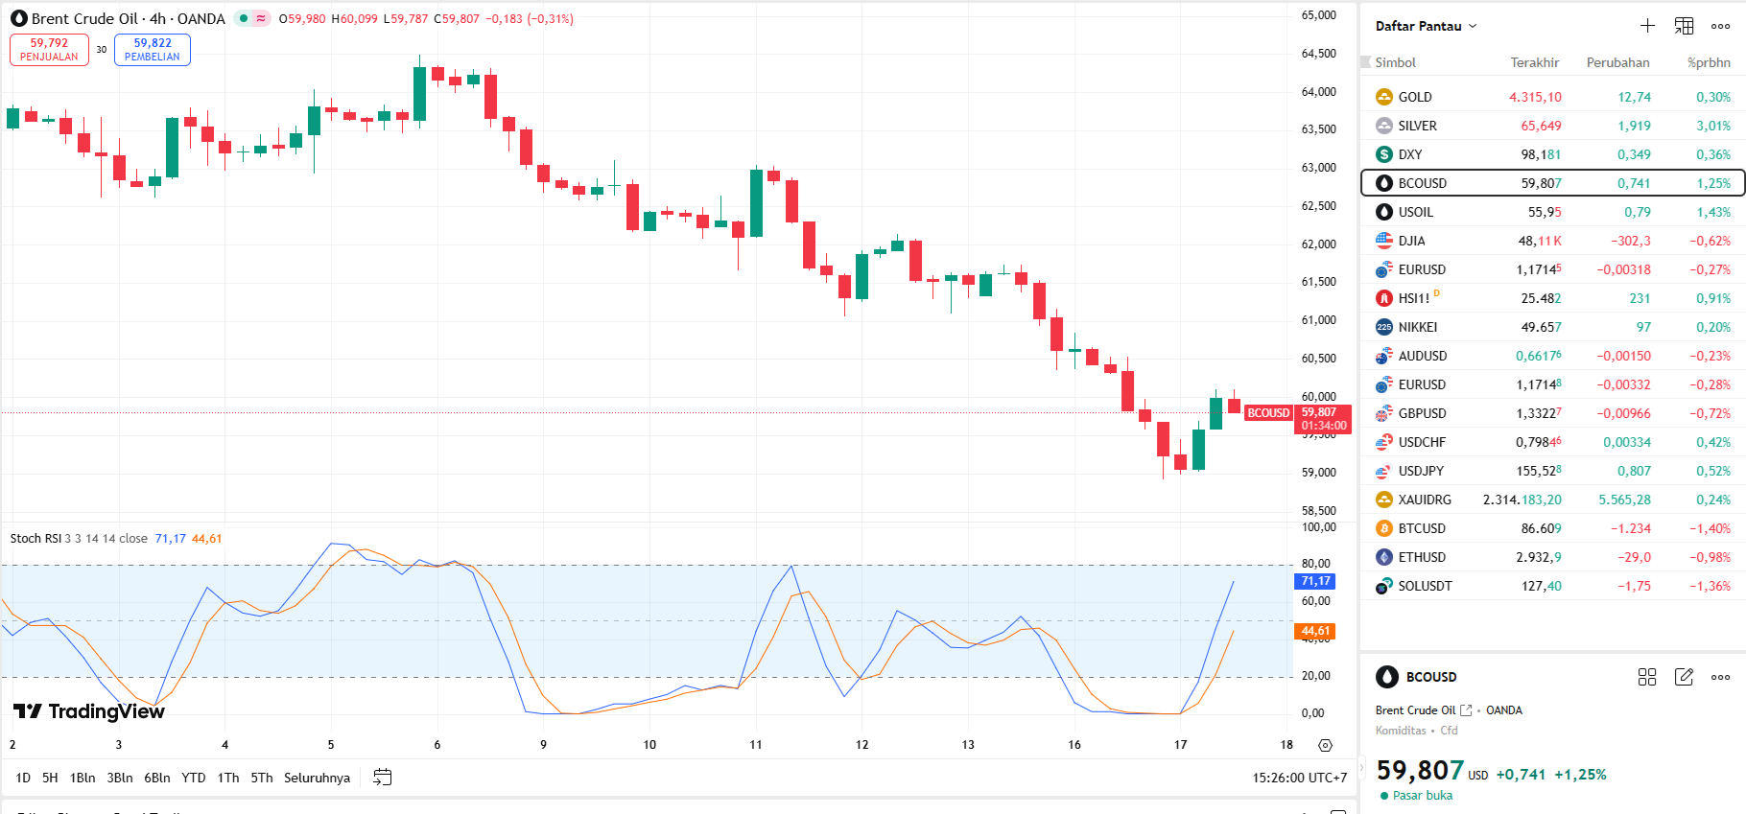Click the edit note icon for BCOUSD
Screen dimensions: 1746x814
1684,677
